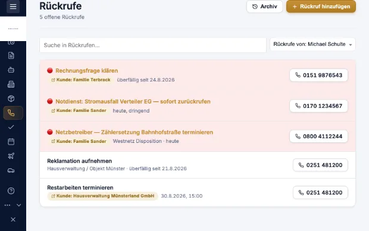This screenshot has height=231, width=369.
Task: Open the hamburger menu at top of sidebar
Action: [13, 7]
